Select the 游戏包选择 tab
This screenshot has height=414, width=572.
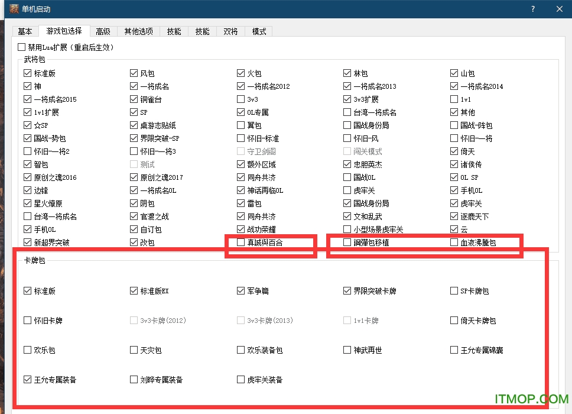click(x=64, y=31)
